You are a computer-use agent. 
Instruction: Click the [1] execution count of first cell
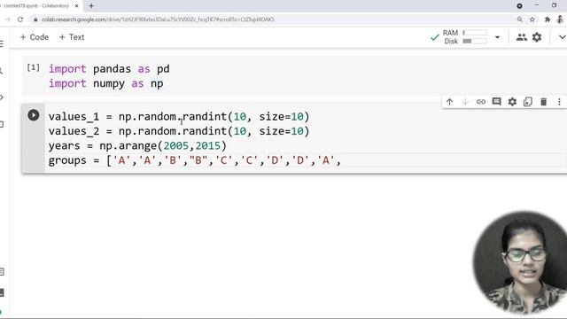coord(34,67)
